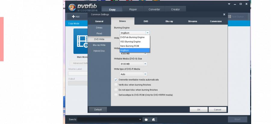The width and height of the screenshot is (271, 124).
Task: Select Read in the settings sidebar
Action: click(x=99, y=33)
